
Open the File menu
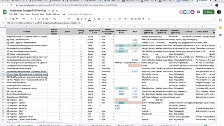click(x=11, y=14)
